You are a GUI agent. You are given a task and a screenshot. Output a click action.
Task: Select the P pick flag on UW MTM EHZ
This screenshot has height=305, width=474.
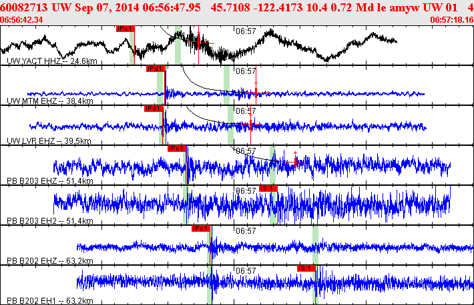coord(155,69)
